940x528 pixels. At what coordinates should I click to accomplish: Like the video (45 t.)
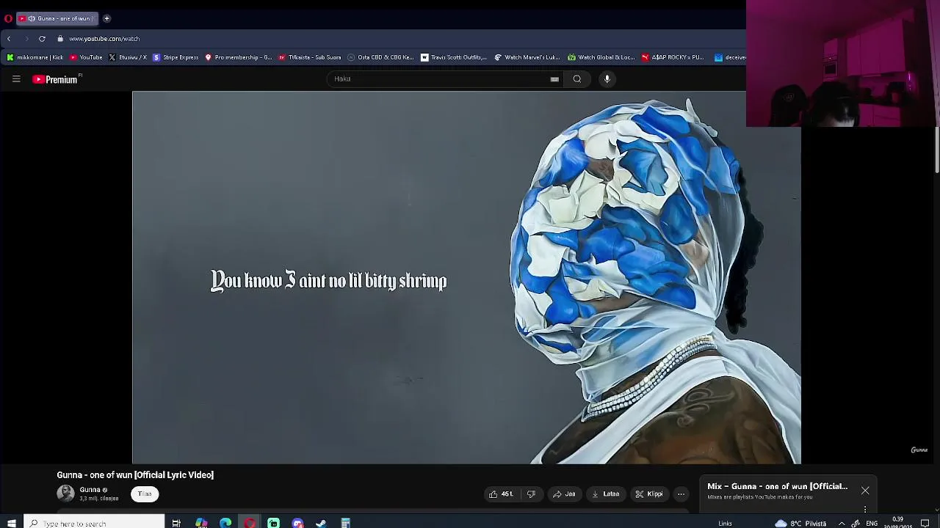click(502, 494)
